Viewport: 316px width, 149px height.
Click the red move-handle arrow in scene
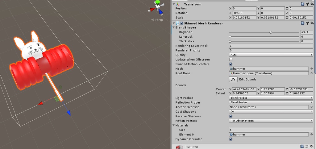click(x=40, y=103)
